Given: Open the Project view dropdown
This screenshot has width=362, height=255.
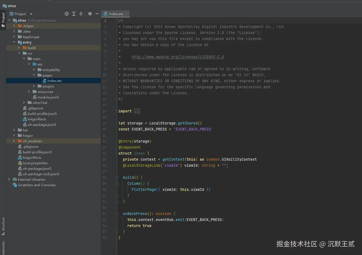Looking at the screenshot, I should 31,14.
